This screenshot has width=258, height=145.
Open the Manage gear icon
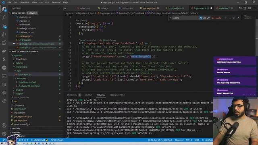(4, 134)
